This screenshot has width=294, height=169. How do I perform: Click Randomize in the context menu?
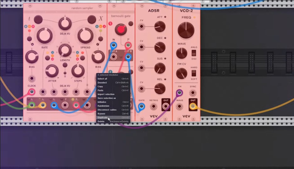[103, 106]
